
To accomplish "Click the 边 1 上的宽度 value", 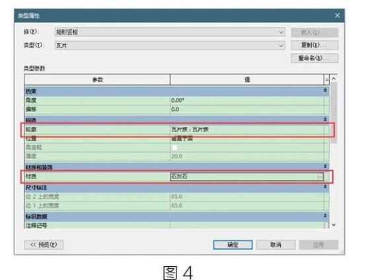I will pos(247,205).
